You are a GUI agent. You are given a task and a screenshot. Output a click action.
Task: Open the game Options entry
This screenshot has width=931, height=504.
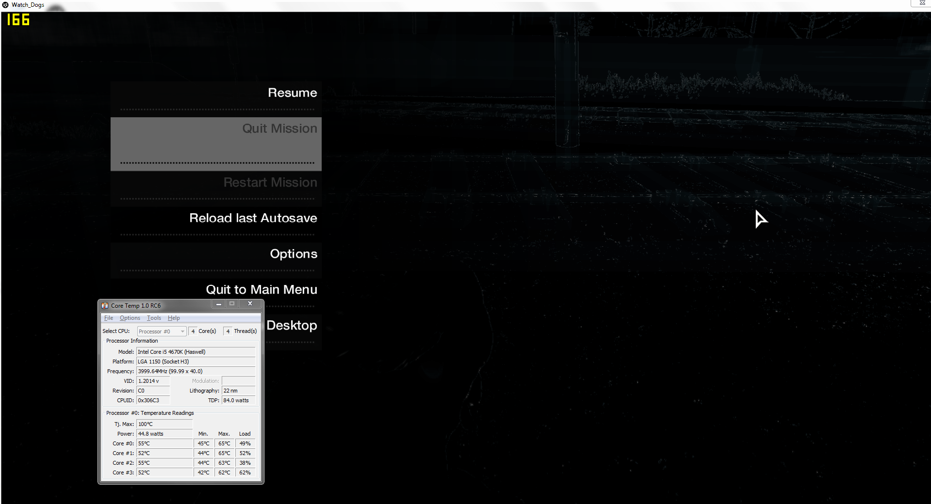click(293, 254)
